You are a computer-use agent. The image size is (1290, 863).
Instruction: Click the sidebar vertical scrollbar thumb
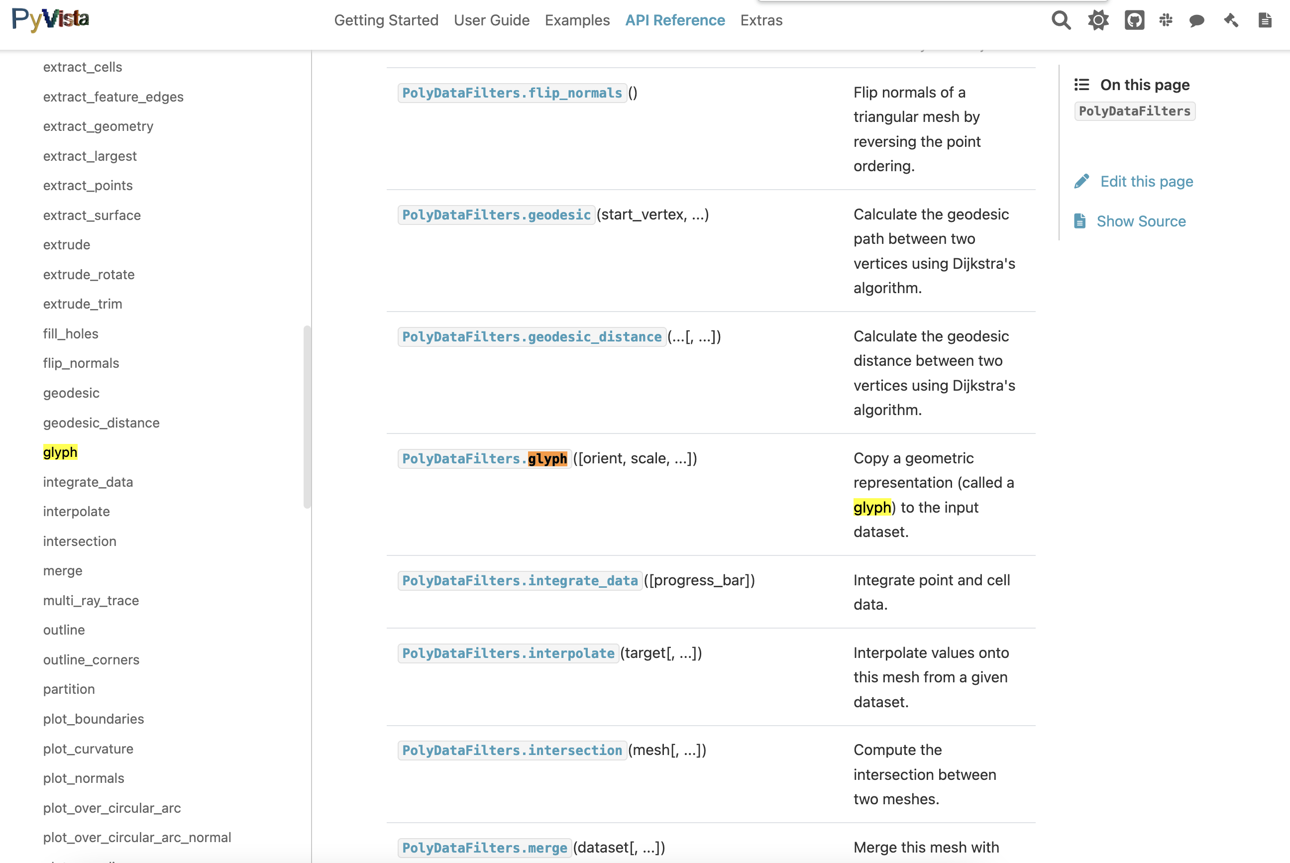point(307,417)
